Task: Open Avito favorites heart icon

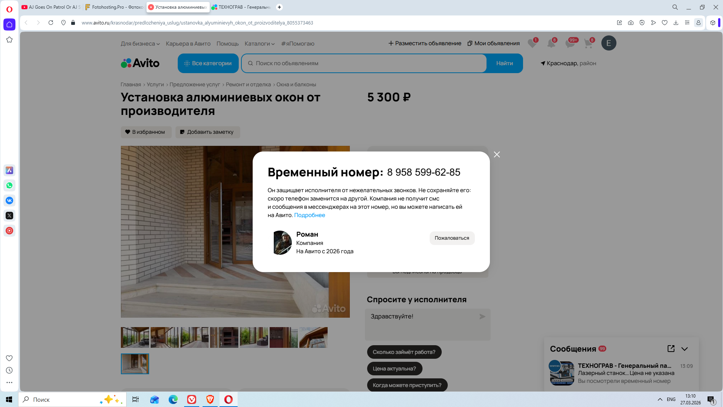Action: pos(532,43)
